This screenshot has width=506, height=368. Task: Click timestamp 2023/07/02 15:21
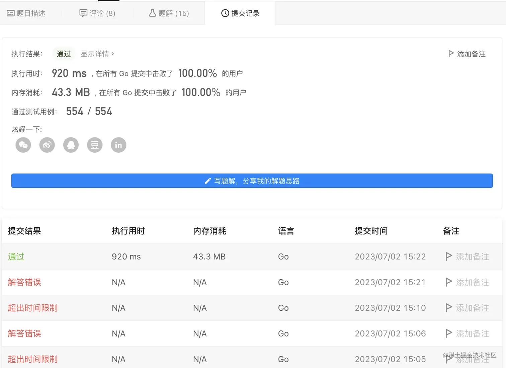pos(390,282)
